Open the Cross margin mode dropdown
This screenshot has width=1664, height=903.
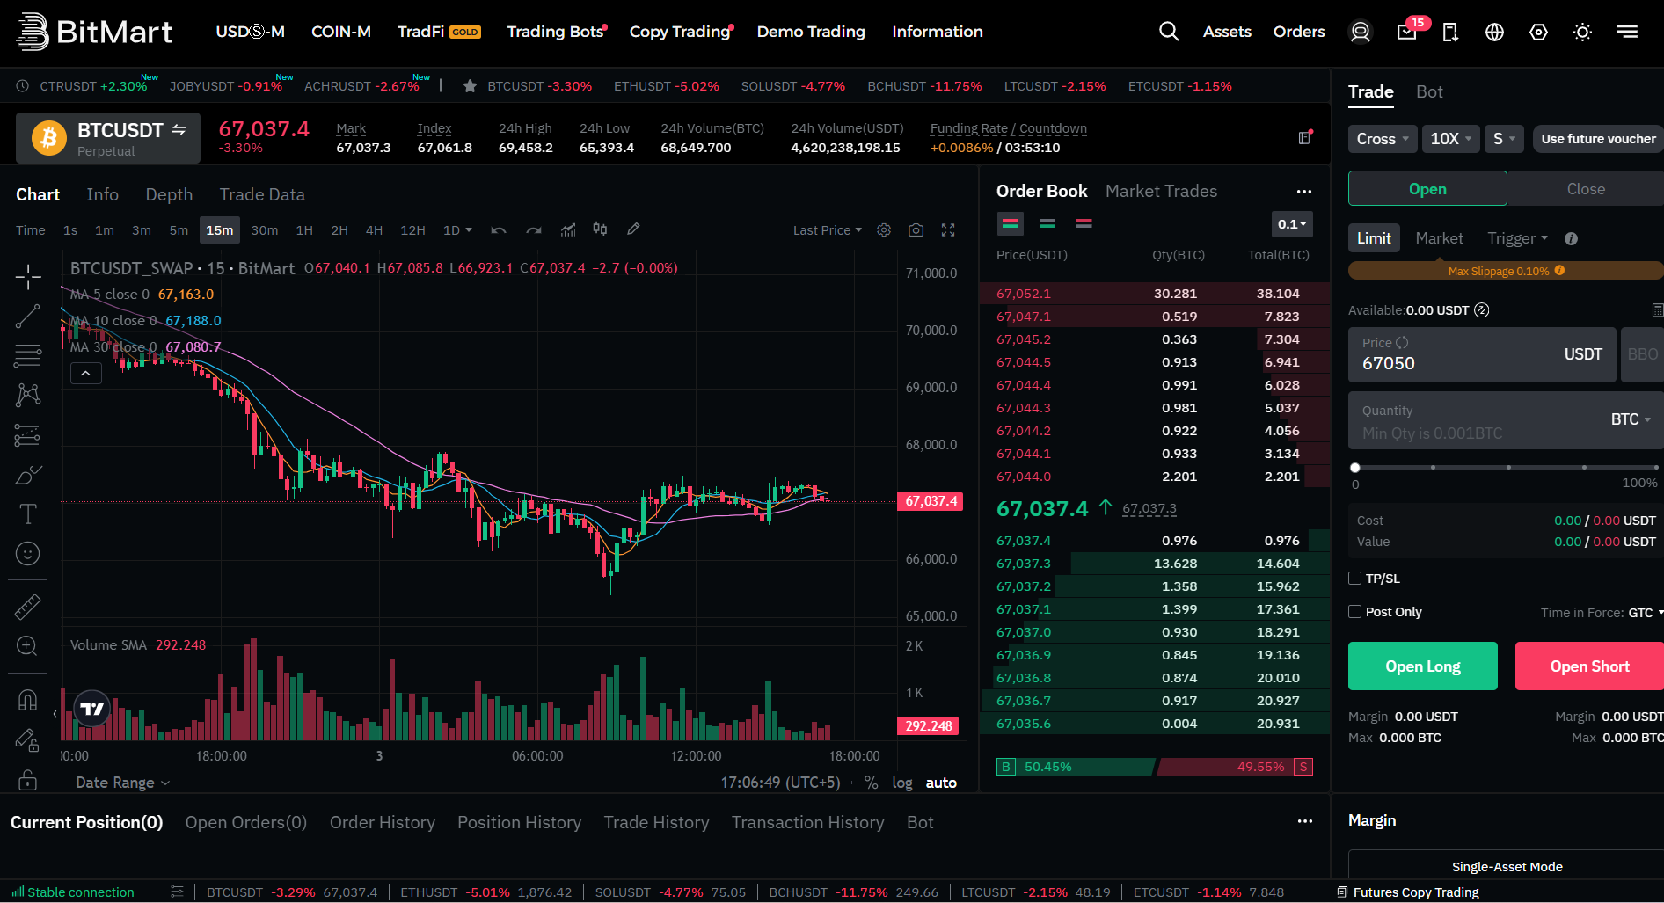pyautogui.click(x=1383, y=139)
